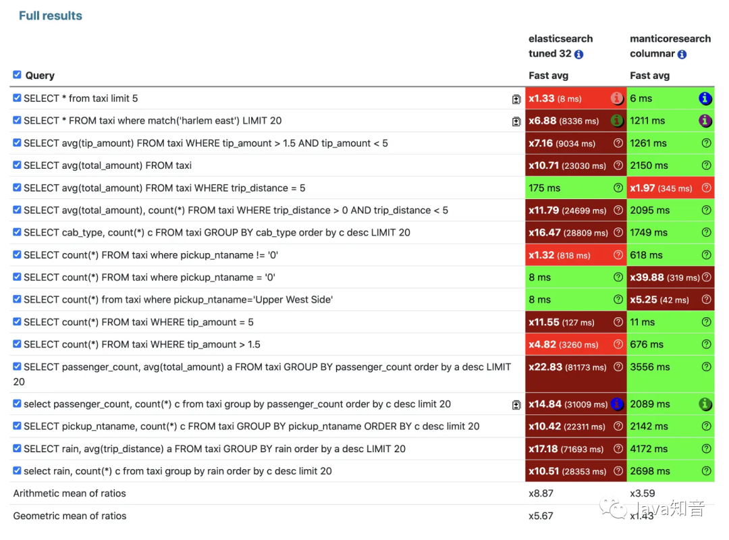Viewport: 729px width, 540px height.
Task: Uncheck the match('harlem east') query checkbox
Action: [17, 120]
